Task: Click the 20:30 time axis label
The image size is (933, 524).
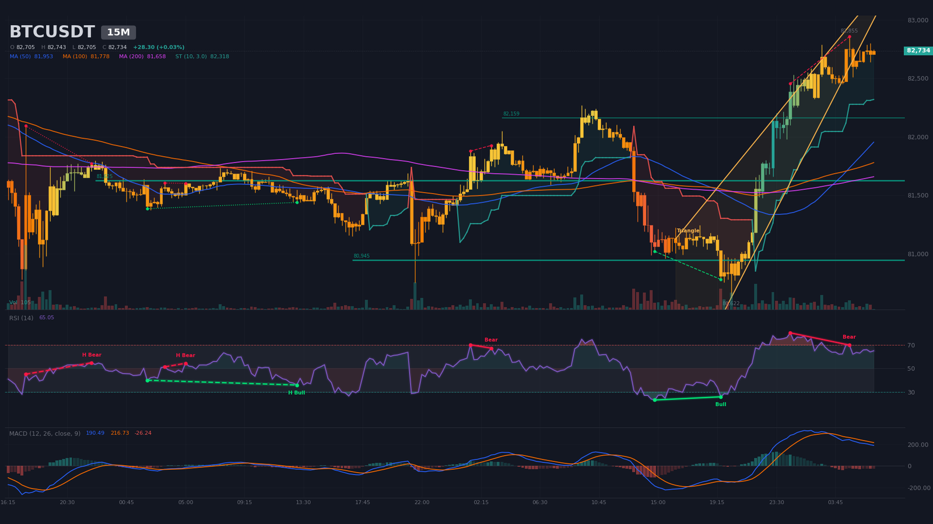Action: pyautogui.click(x=67, y=502)
